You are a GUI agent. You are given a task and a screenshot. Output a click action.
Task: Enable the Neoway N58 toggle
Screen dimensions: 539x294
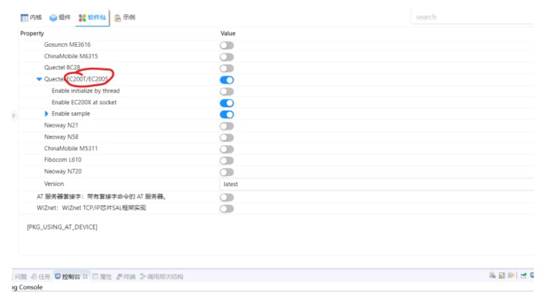227,138
